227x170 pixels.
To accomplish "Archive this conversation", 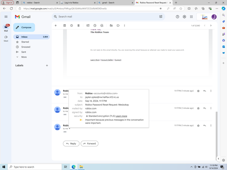I will click(x=64, y=25).
